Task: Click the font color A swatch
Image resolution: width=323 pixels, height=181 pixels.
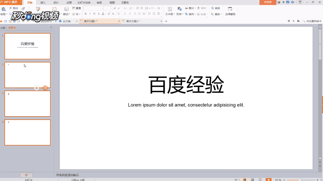Action: pos(103,14)
